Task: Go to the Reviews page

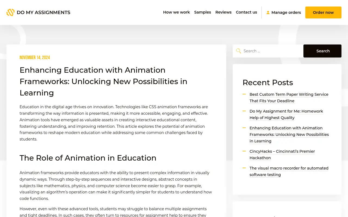Action: click(223, 12)
